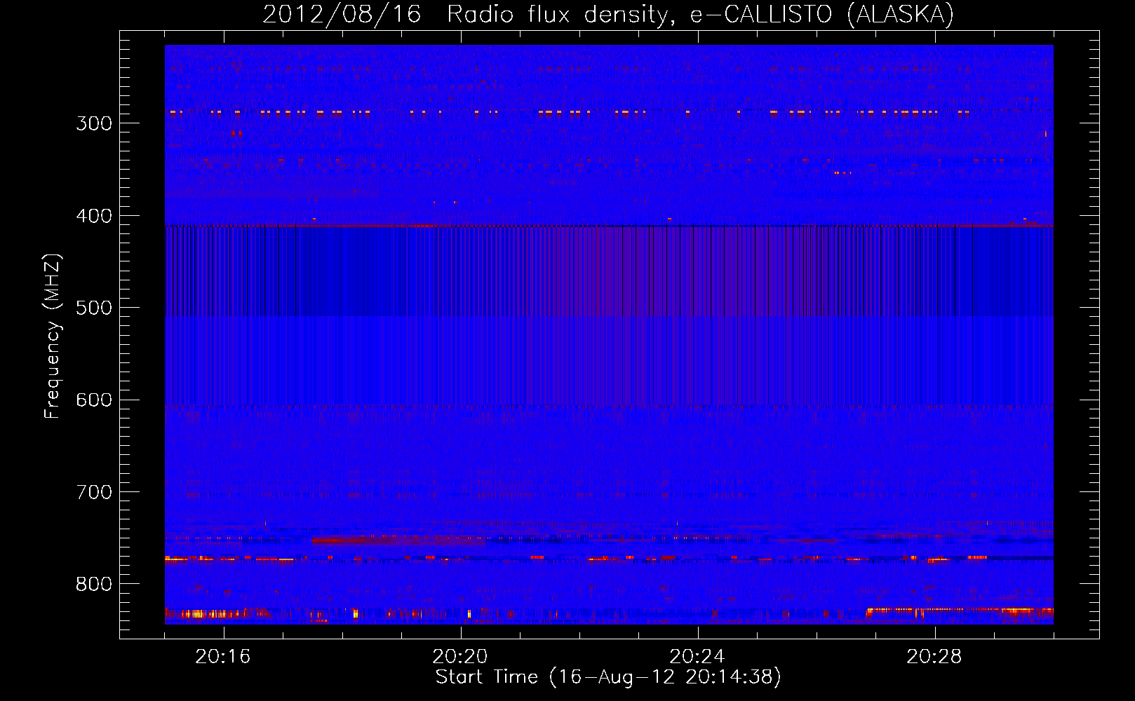This screenshot has width=1135, height=701.
Task: Click the 400 frequency tick label
Action: click(x=94, y=216)
